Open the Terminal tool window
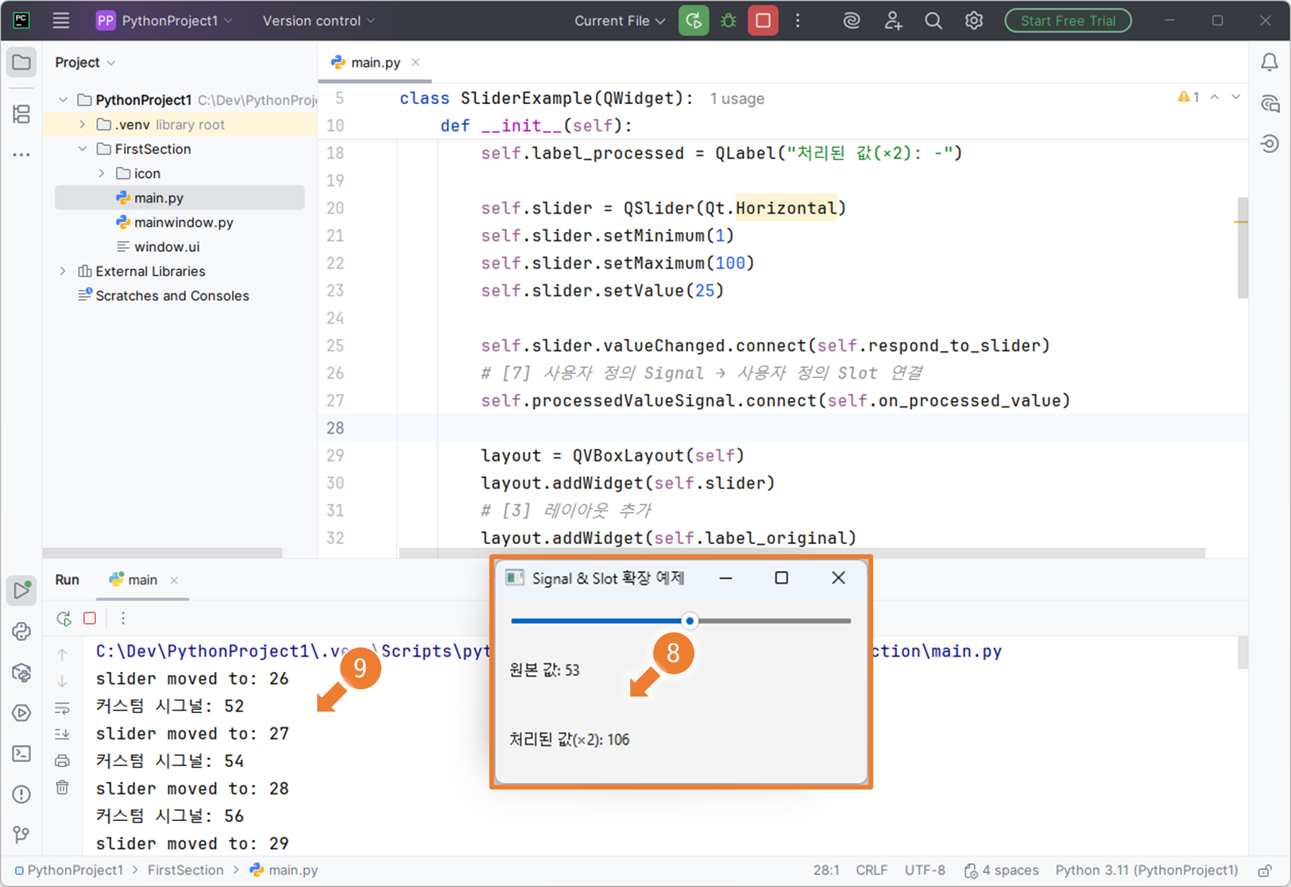The image size is (1291, 887). tap(21, 753)
